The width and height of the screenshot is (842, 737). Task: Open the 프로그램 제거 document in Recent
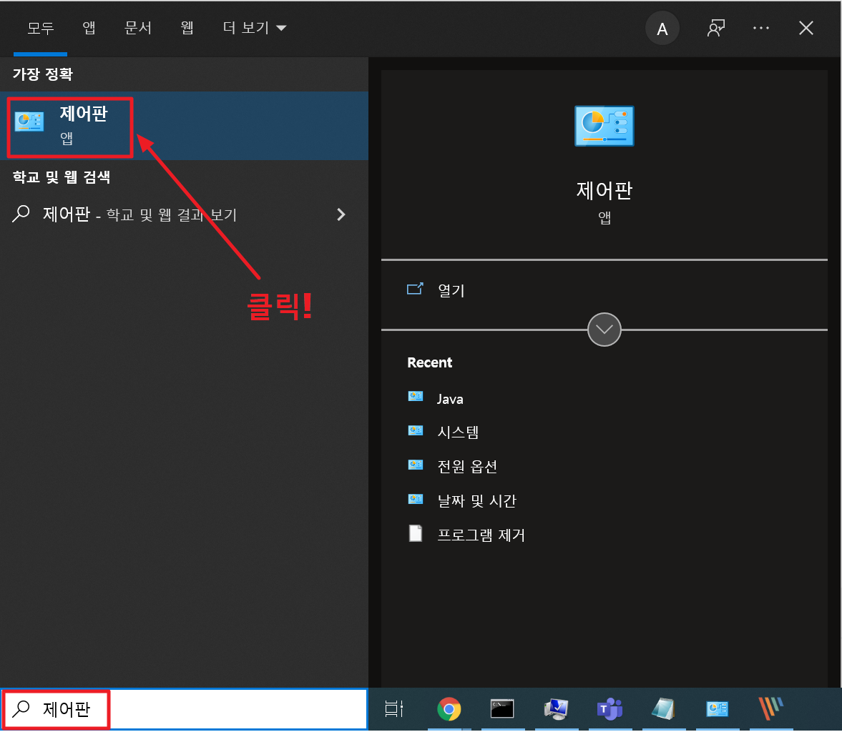481,535
